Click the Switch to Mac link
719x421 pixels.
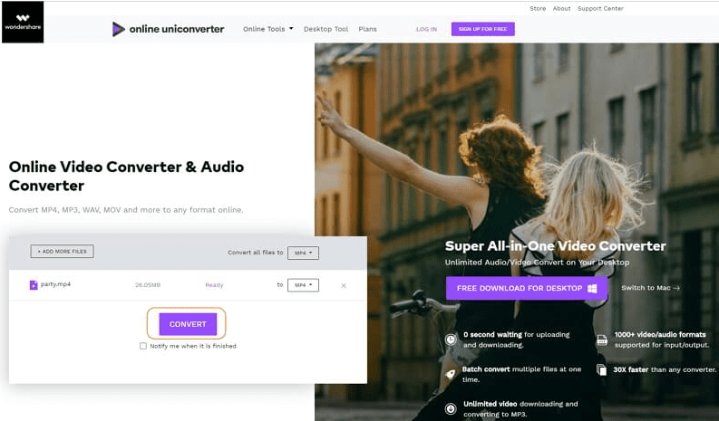650,288
